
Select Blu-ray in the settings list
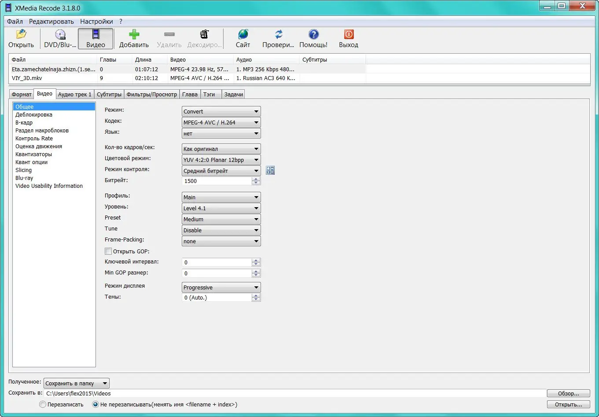(x=54, y=178)
